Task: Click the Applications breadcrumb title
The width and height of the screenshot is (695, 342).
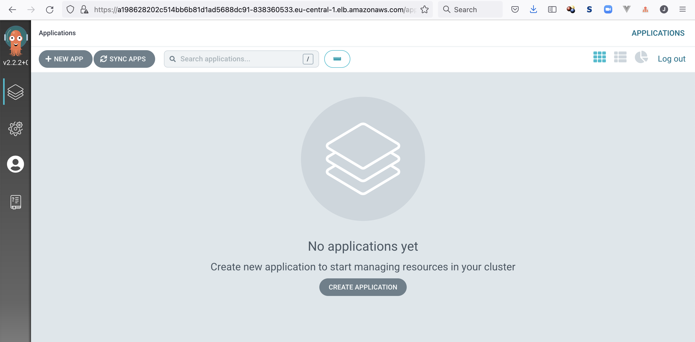Action: coord(57,33)
